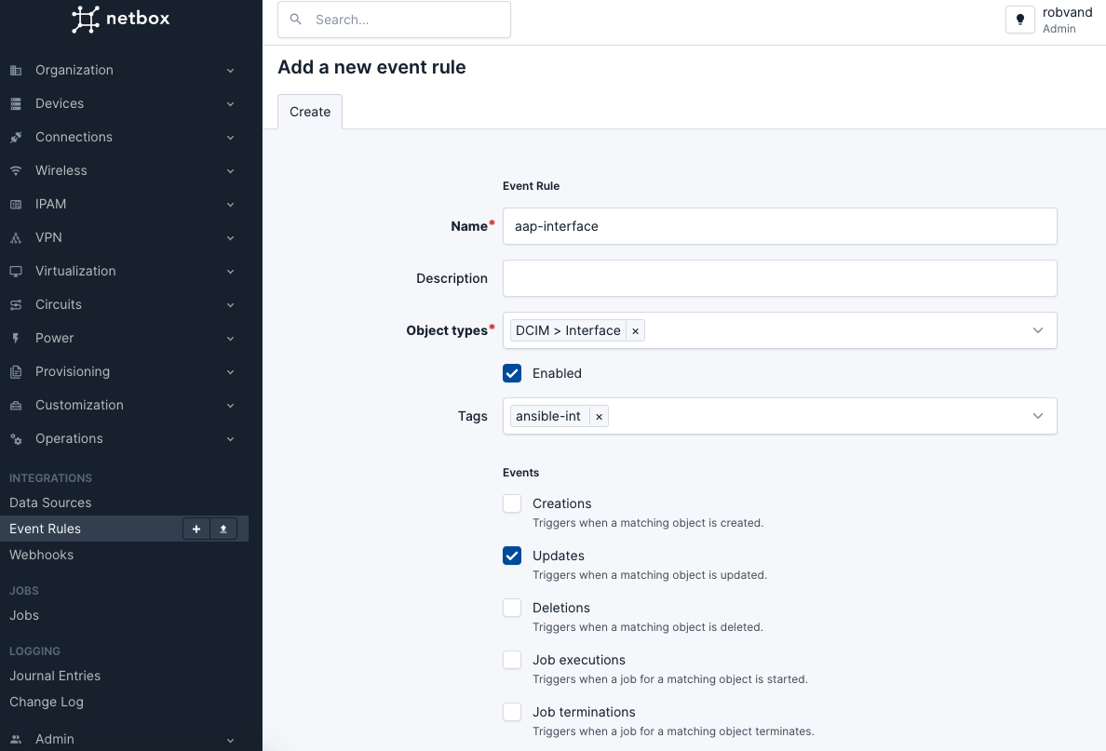Image resolution: width=1106 pixels, height=751 pixels.
Task: Toggle color mode with lightbulb icon
Action: (x=1020, y=20)
